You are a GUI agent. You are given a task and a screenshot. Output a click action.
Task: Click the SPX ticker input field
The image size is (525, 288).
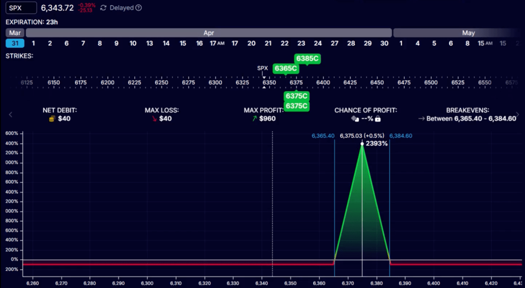(21, 7)
